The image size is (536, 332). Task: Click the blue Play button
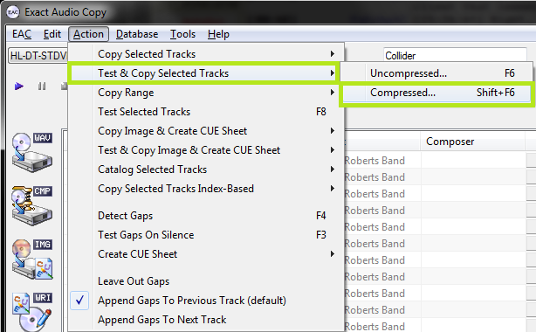click(x=19, y=86)
